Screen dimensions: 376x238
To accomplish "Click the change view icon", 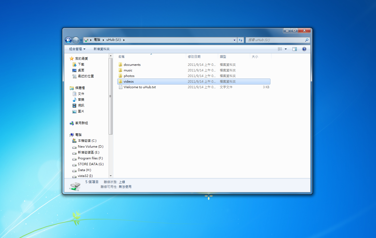I will [280, 49].
